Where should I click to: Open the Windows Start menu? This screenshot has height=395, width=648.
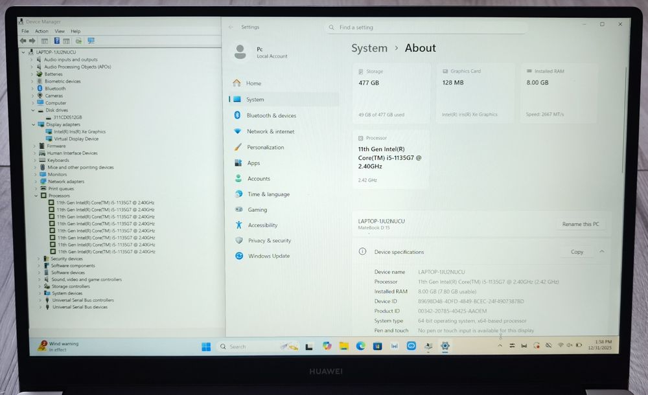pyautogui.click(x=206, y=346)
